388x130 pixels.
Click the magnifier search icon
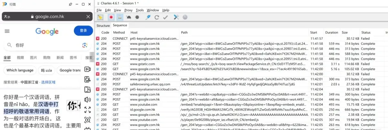click(x=9, y=45)
